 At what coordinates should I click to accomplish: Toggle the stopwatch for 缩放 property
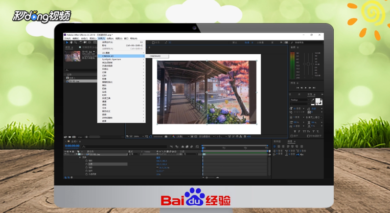[x=87, y=168]
